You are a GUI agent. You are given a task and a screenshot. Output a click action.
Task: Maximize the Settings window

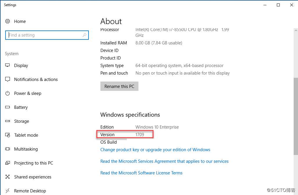click(x=278, y=5)
